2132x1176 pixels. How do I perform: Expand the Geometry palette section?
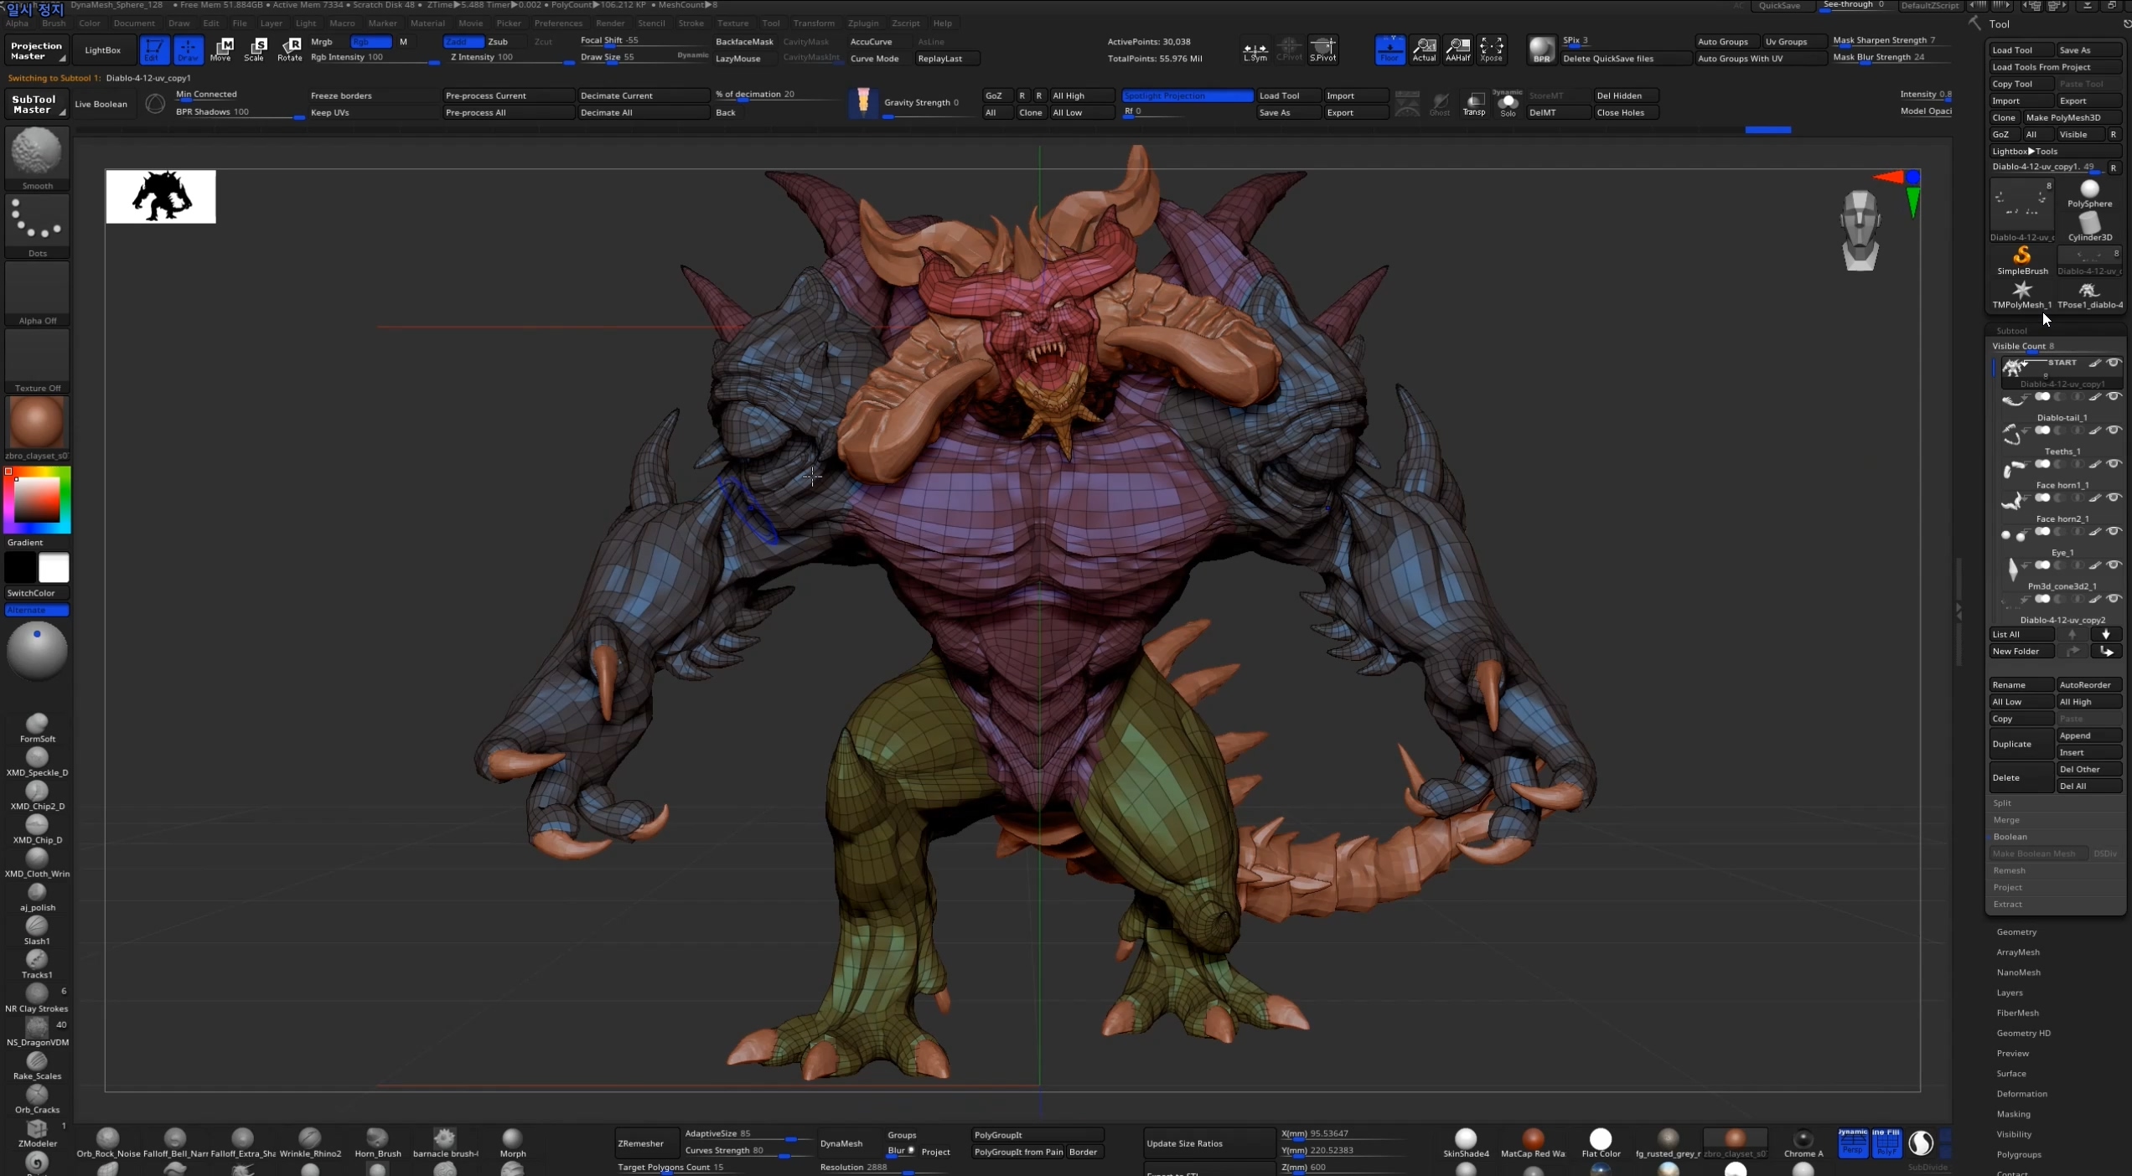2016,931
